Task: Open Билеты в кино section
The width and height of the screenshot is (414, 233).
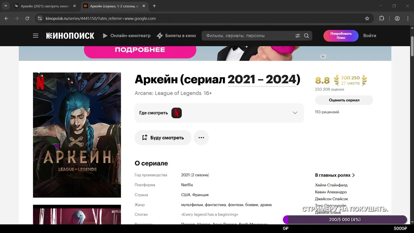Action: (x=176, y=36)
